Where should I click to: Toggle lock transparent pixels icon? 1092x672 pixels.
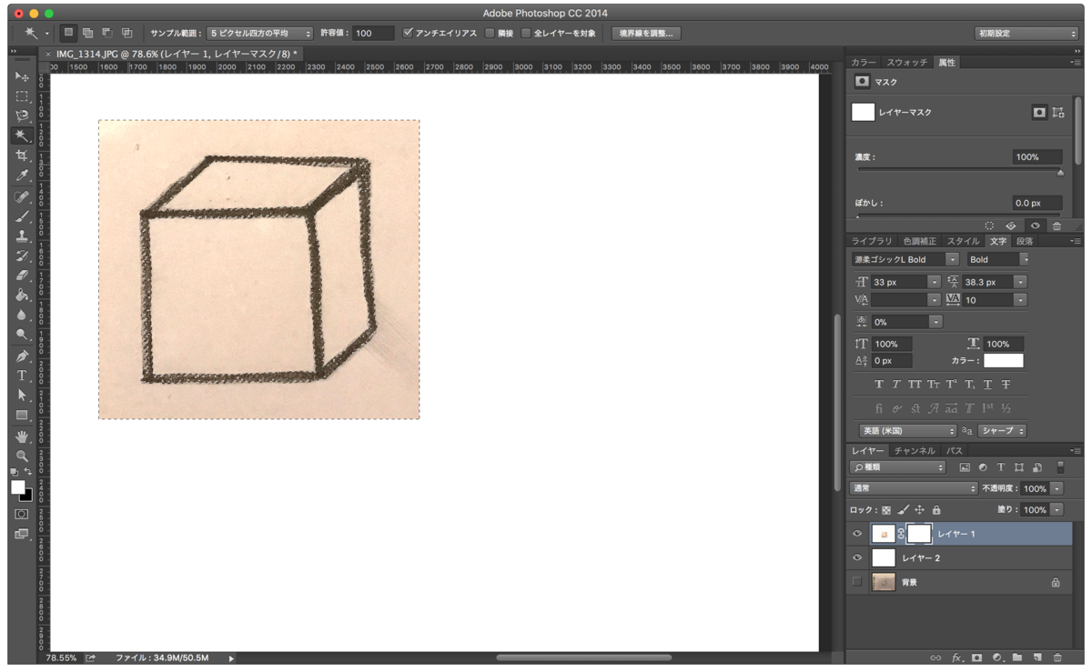coord(887,510)
